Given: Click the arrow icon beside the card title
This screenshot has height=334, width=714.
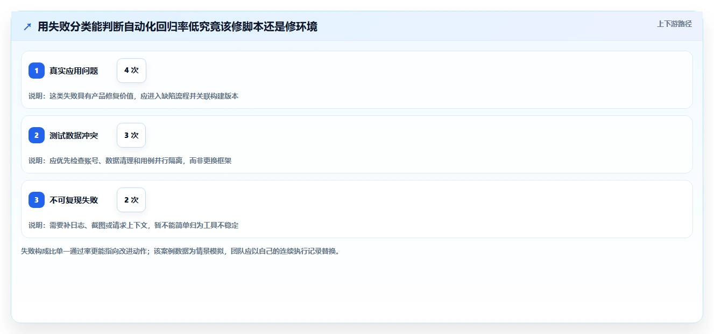Looking at the screenshot, I should pos(27,27).
